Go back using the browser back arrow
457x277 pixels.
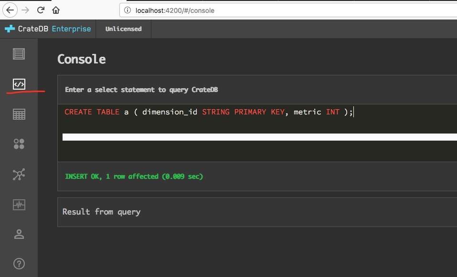(10, 10)
